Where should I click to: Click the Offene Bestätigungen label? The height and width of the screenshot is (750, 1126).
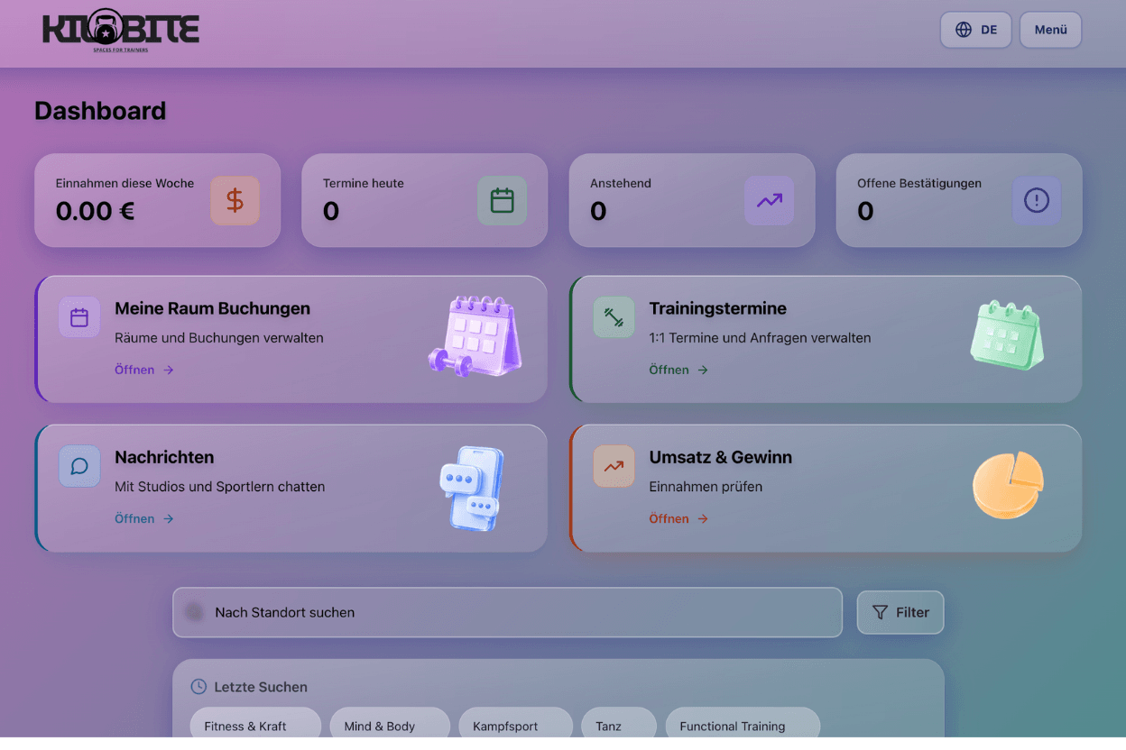(919, 183)
